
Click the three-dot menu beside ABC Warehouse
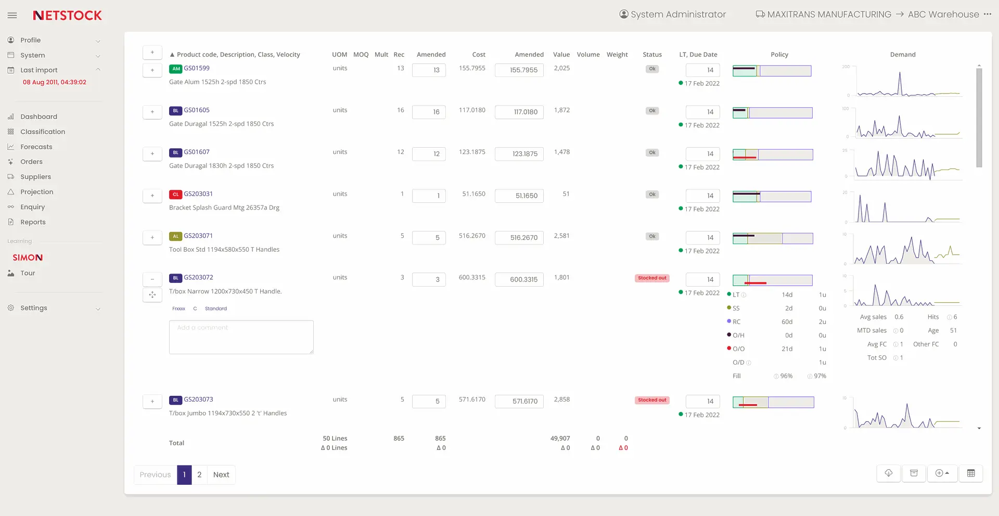coord(988,15)
